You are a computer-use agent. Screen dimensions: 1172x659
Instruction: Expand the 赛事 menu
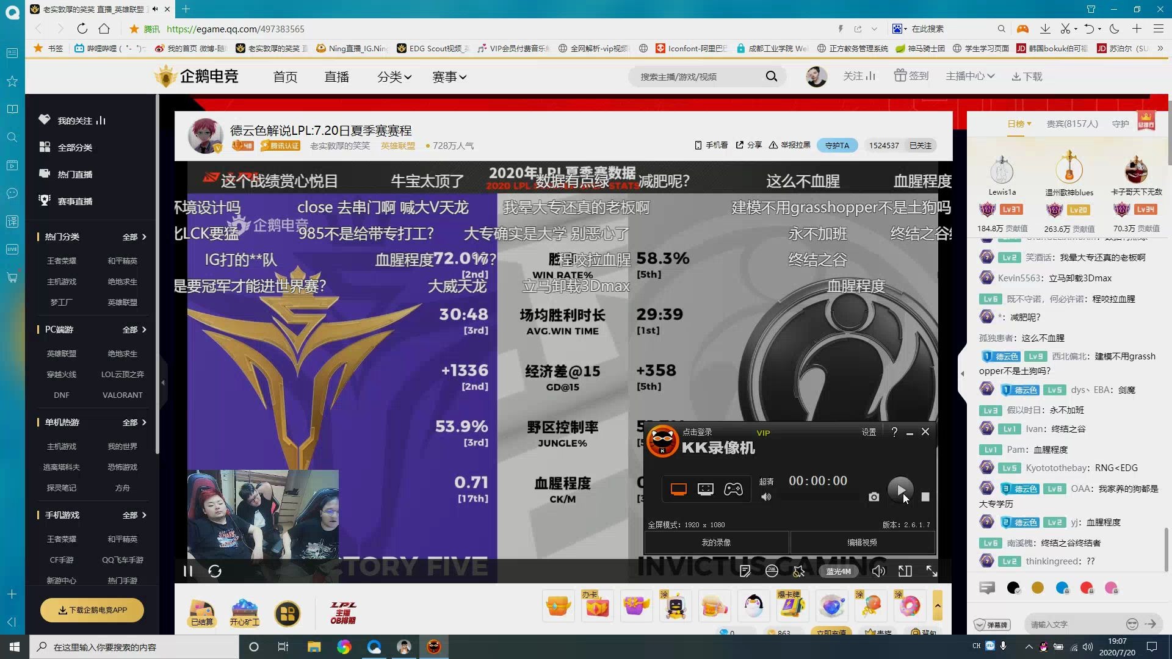449,77
